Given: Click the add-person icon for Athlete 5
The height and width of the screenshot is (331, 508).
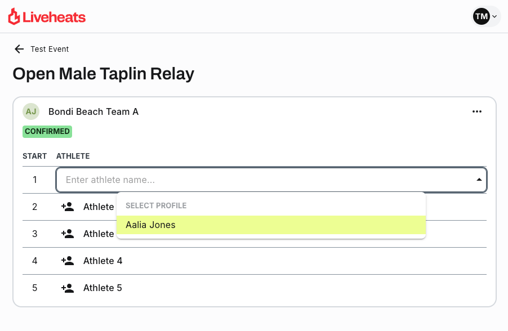Looking at the screenshot, I should [68, 288].
